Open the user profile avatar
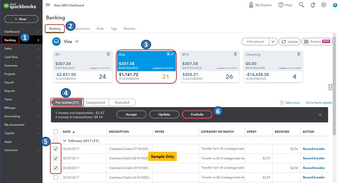Screen dimensions: 340x183 (x=335, y=5)
